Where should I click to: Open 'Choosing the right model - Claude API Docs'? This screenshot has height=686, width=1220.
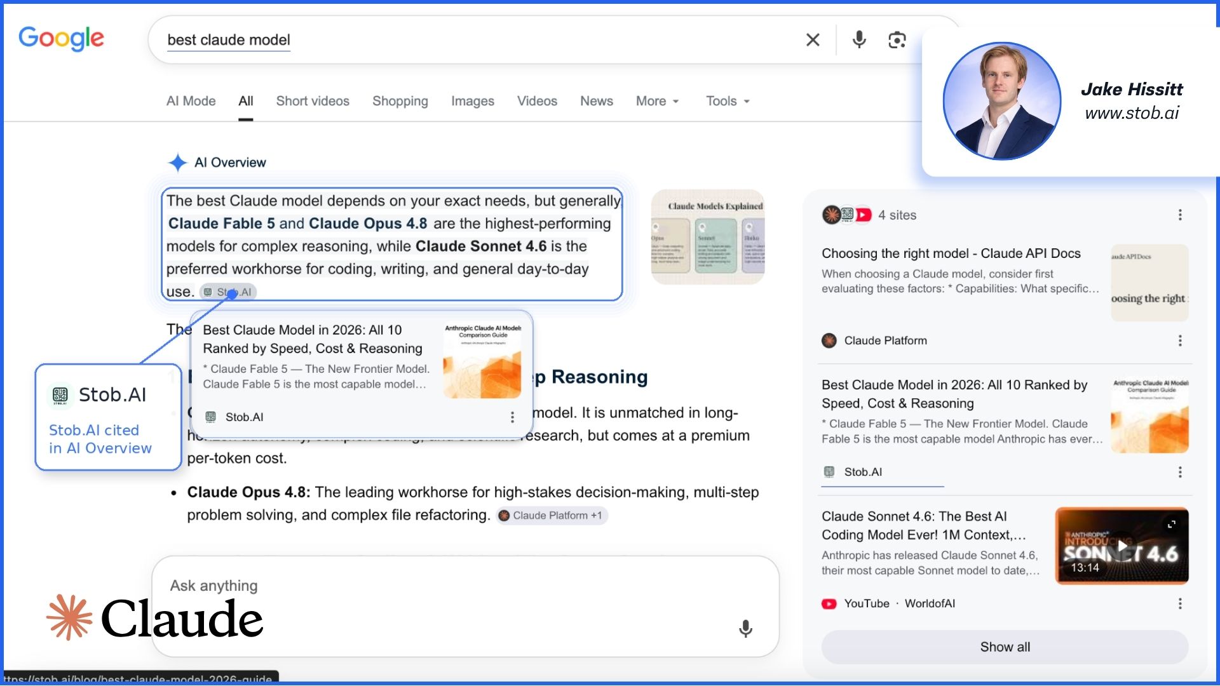tap(951, 253)
